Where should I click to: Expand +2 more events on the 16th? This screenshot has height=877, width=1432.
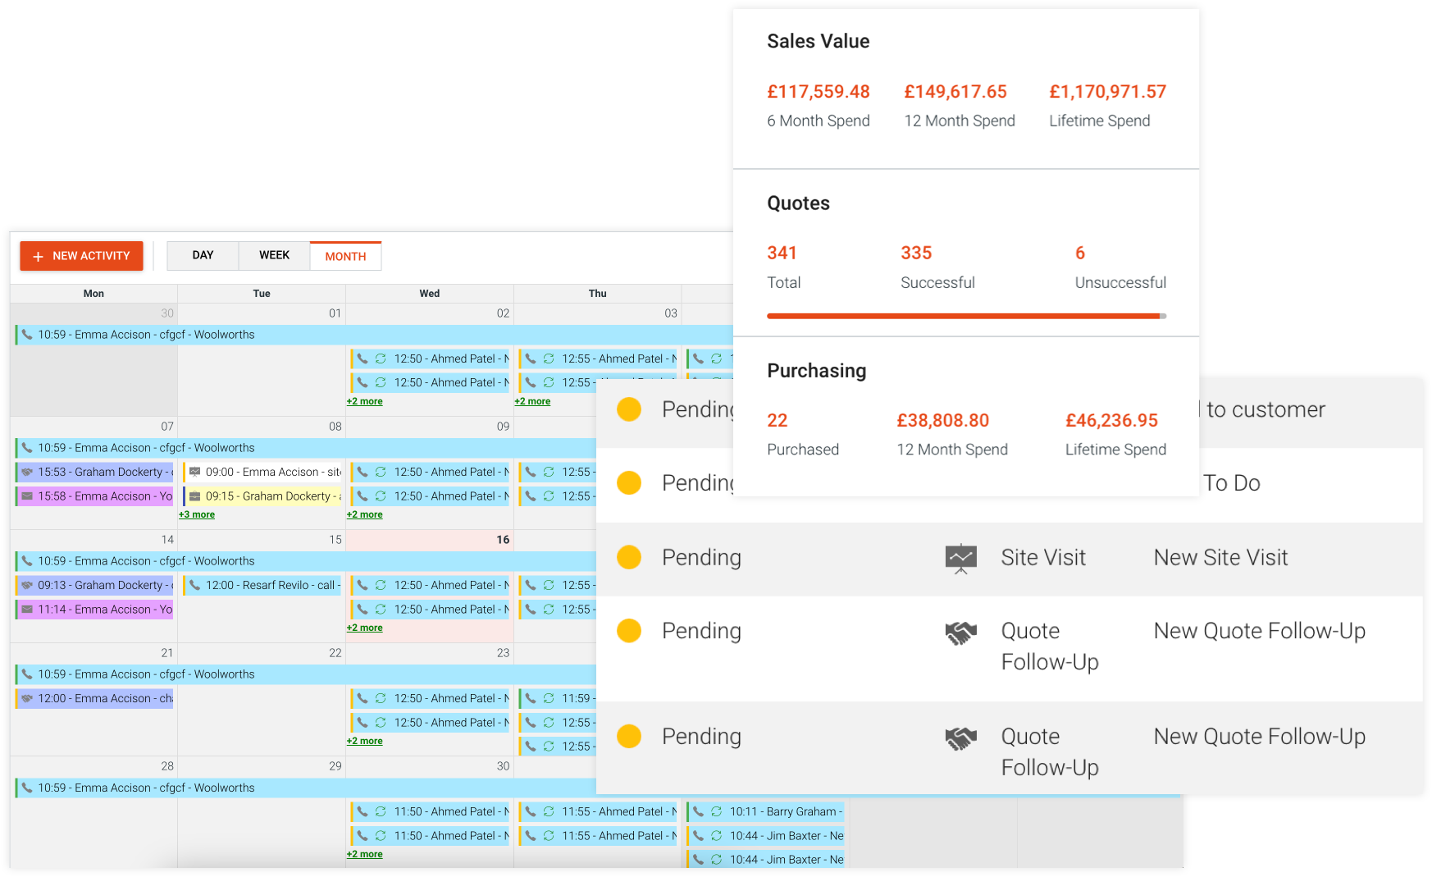click(x=364, y=628)
